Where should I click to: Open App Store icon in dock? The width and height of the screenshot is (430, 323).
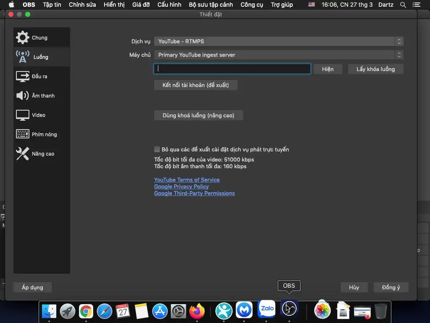pyautogui.click(x=160, y=311)
